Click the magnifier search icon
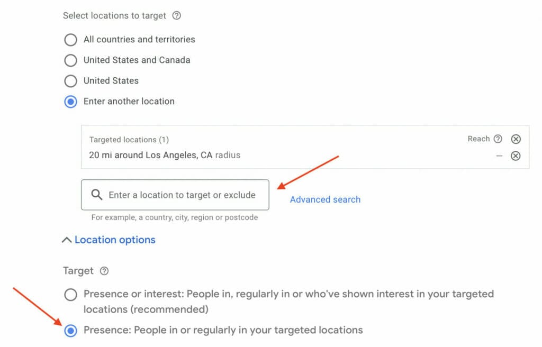 point(97,195)
